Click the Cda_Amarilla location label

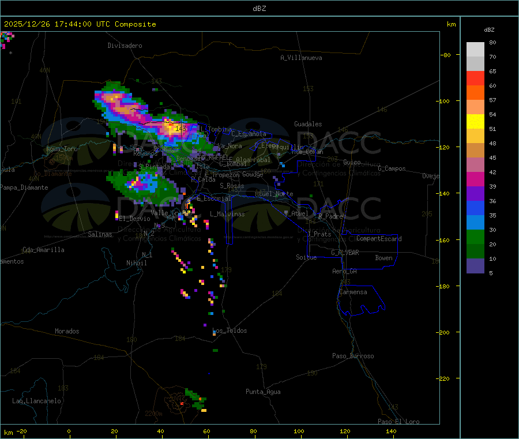pyautogui.click(x=44, y=250)
